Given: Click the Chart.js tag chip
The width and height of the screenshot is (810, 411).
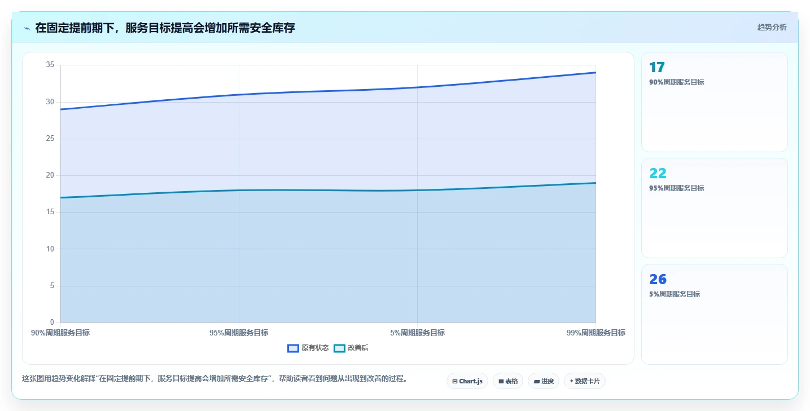Looking at the screenshot, I should 467,381.
